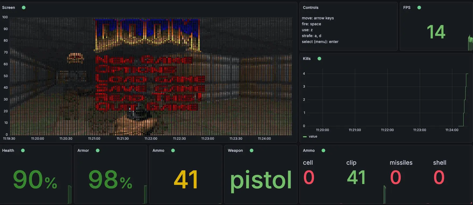Click the green status dot beside Kills title
Screen dimensions: 473x205
319,59
